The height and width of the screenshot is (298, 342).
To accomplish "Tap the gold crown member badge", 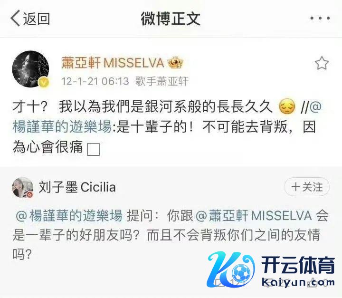I will click(176, 62).
